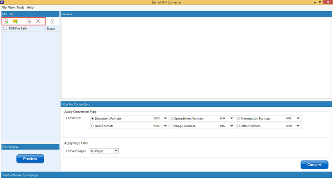This screenshot has height=179, width=333.
Task: Open the Visit software homepage link
Action: tap(21, 175)
